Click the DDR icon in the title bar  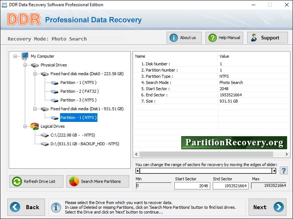pos(4,5)
